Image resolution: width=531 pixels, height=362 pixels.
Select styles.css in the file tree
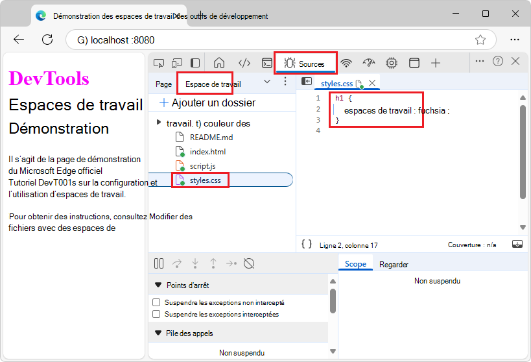(221, 180)
